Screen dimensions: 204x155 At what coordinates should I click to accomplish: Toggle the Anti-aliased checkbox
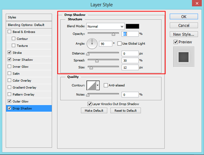[x=106, y=85]
